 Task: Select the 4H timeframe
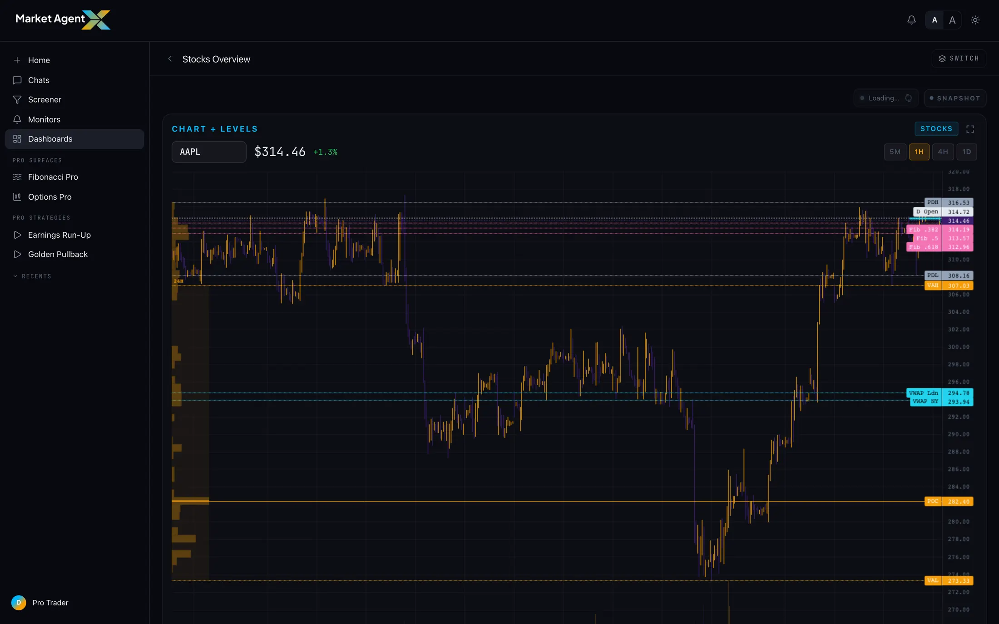pyautogui.click(x=943, y=152)
